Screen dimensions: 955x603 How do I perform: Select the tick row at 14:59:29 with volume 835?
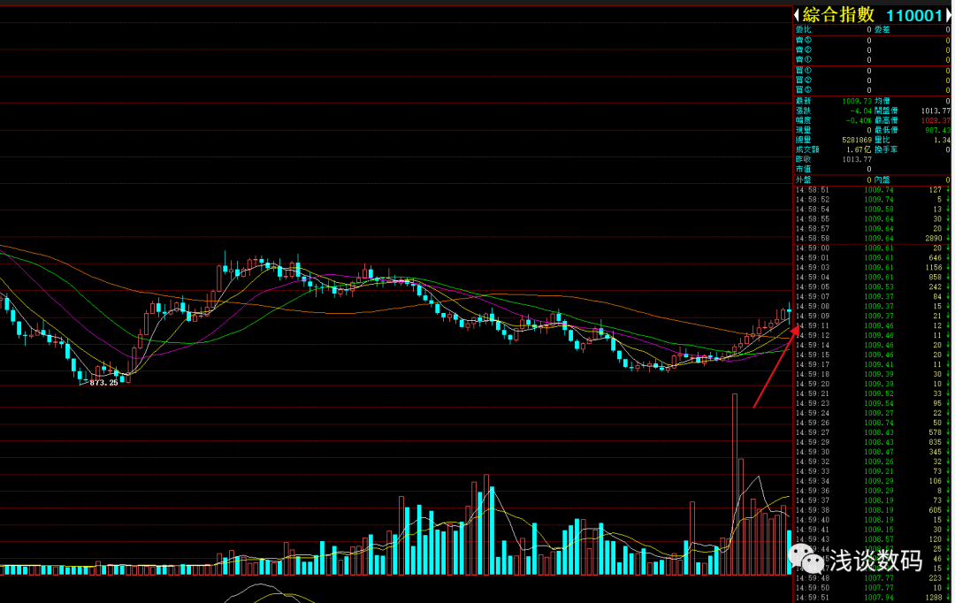[872, 442]
